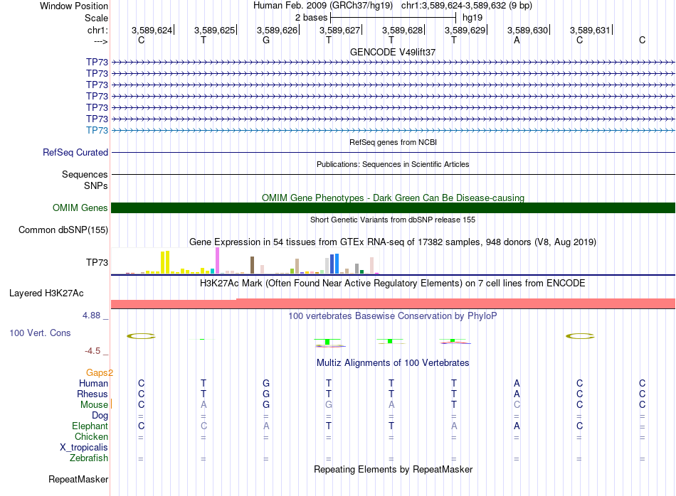676x496 pixels.
Task: Click the Sequences track label
Action: coord(85,174)
